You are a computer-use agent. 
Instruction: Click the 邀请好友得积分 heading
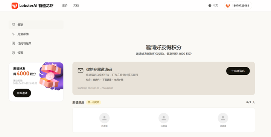point(164,47)
